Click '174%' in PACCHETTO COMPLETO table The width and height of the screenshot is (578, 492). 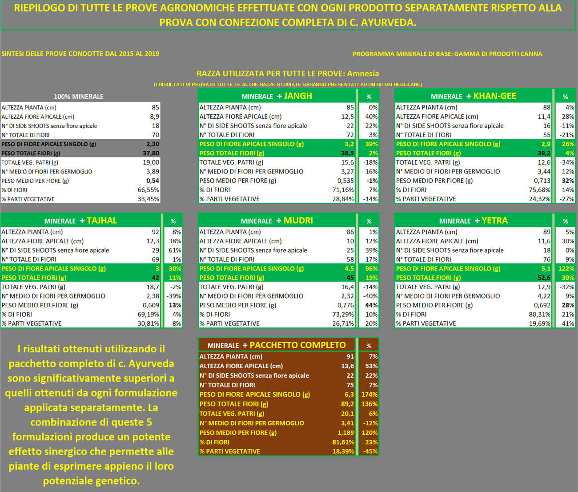(x=369, y=395)
